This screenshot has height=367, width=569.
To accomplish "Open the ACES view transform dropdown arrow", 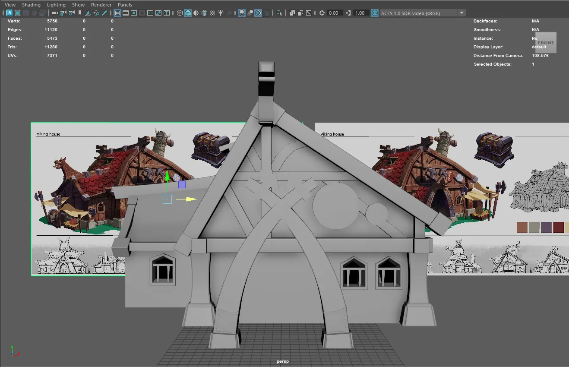I will tap(461, 13).
